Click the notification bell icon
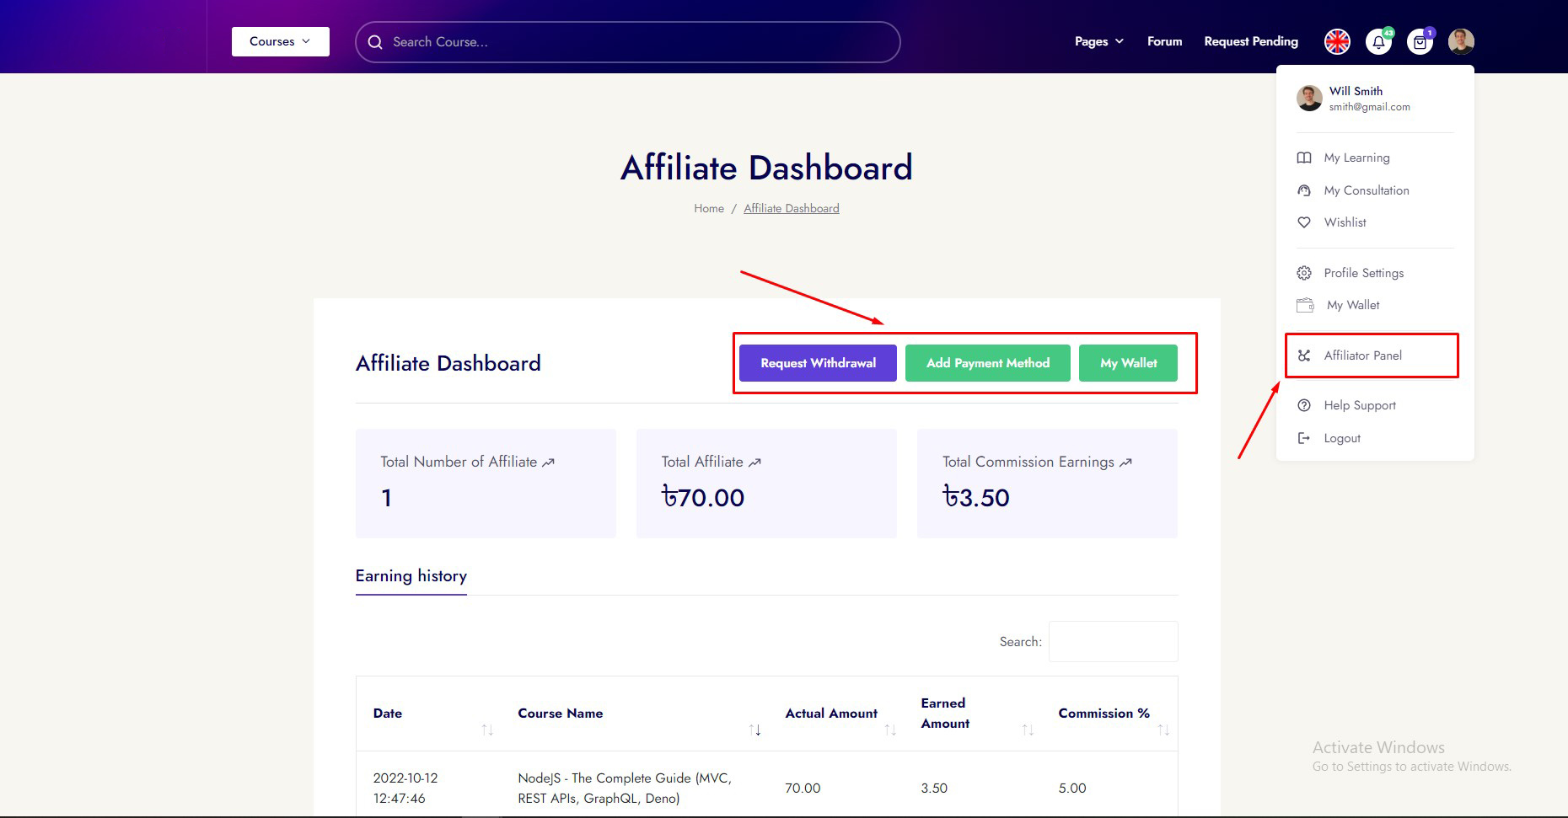 (1378, 42)
